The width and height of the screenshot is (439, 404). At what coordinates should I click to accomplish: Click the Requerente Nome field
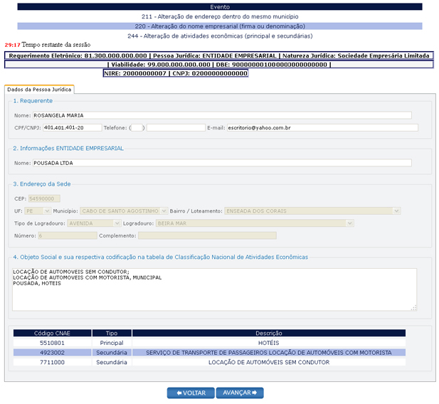(x=221, y=115)
